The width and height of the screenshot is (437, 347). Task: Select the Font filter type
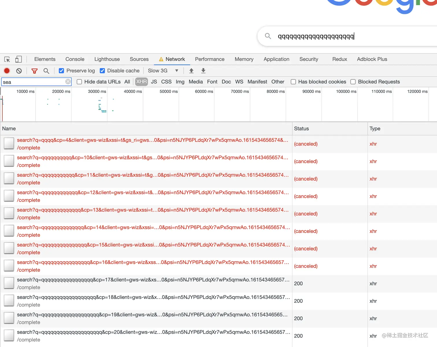point(212,82)
